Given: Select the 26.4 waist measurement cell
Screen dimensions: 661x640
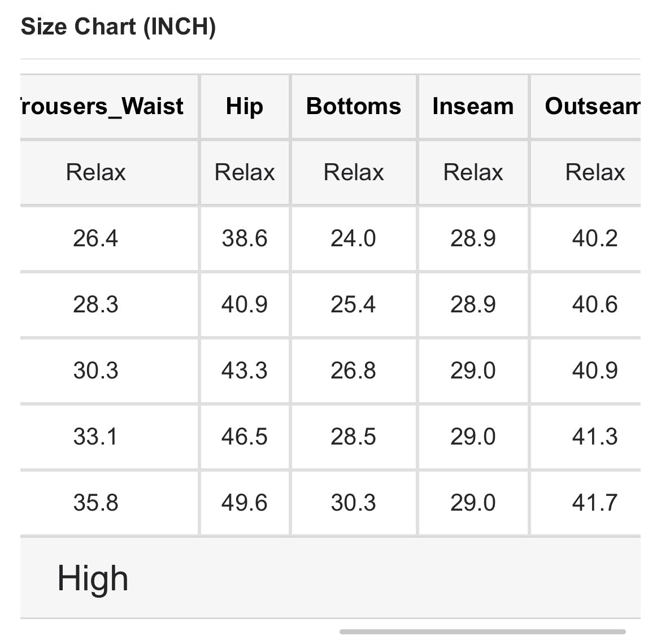Looking at the screenshot, I should [x=95, y=238].
